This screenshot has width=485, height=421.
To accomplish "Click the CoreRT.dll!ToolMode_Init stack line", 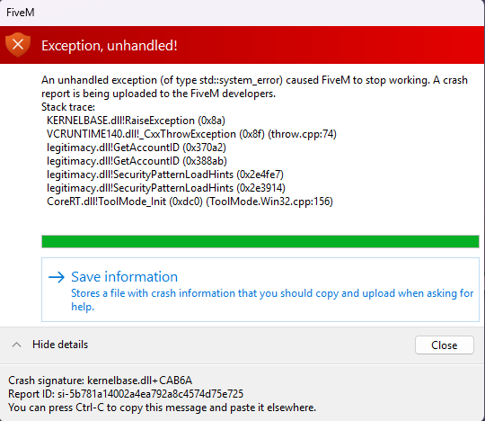I will [190, 202].
